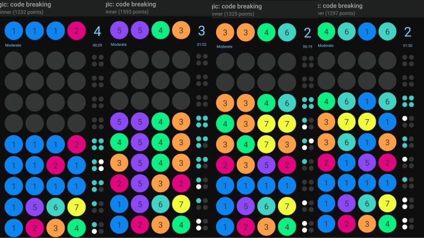Click the 01:02 timer in second panel

(202, 44)
